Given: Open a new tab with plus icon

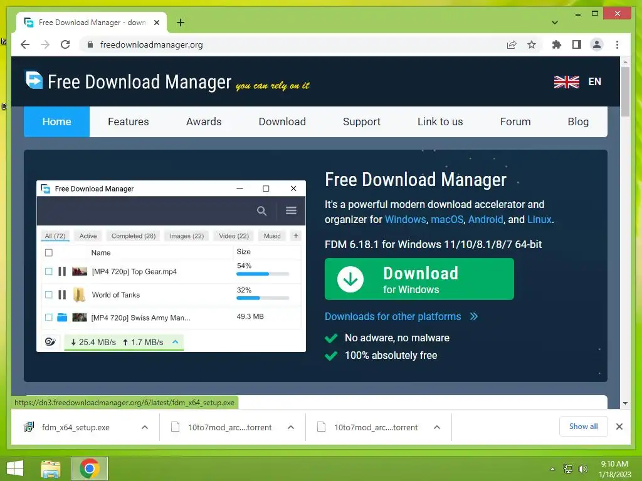Looking at the screenshot, I should tap(181, 23).
